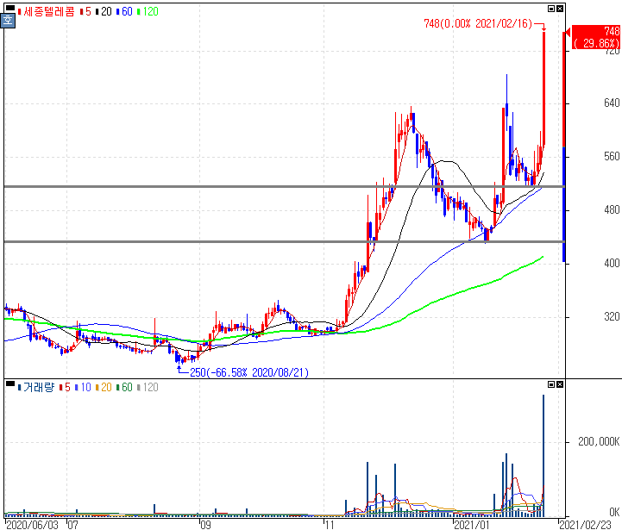Click the red current price tag 748 (29.86%)
Image resolution: width=622 pixels, height=530 pixels.
point(596,37)
